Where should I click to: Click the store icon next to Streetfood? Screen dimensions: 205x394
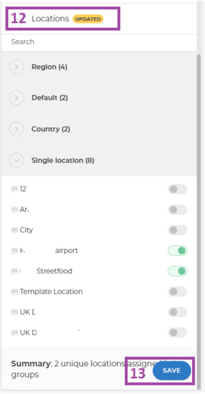click(x=15, y=271)
